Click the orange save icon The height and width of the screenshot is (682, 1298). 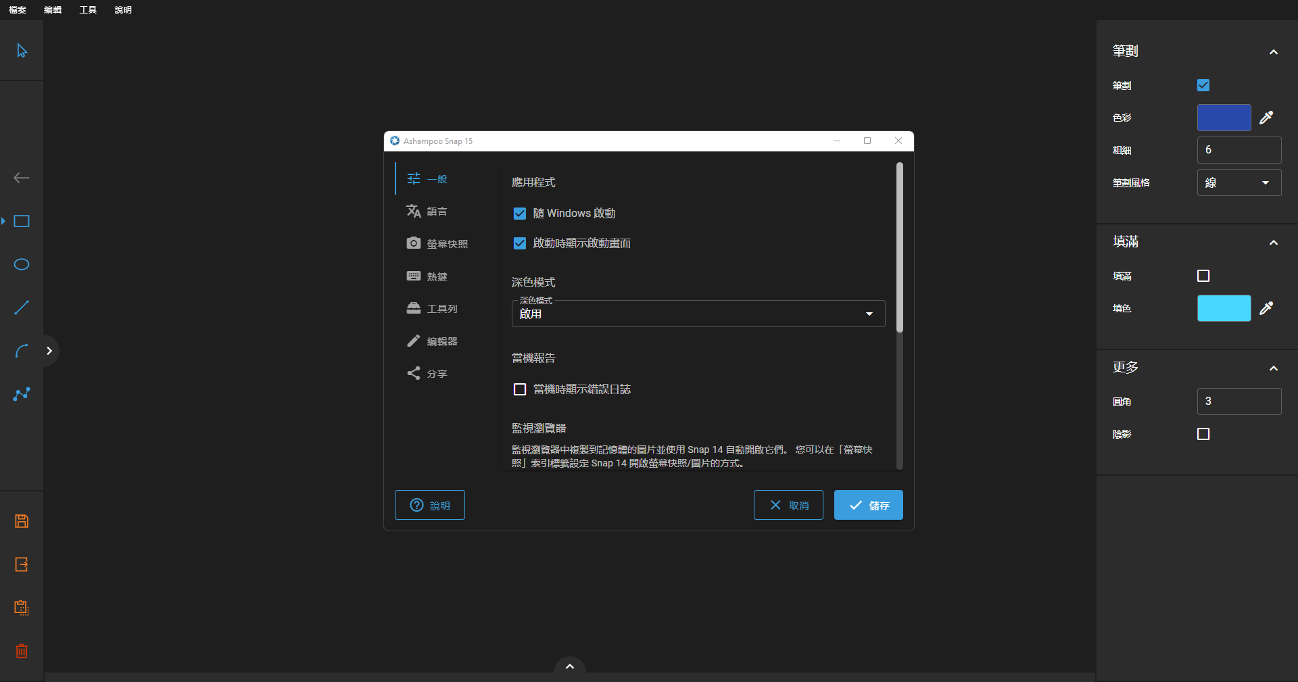click(22, 521)
